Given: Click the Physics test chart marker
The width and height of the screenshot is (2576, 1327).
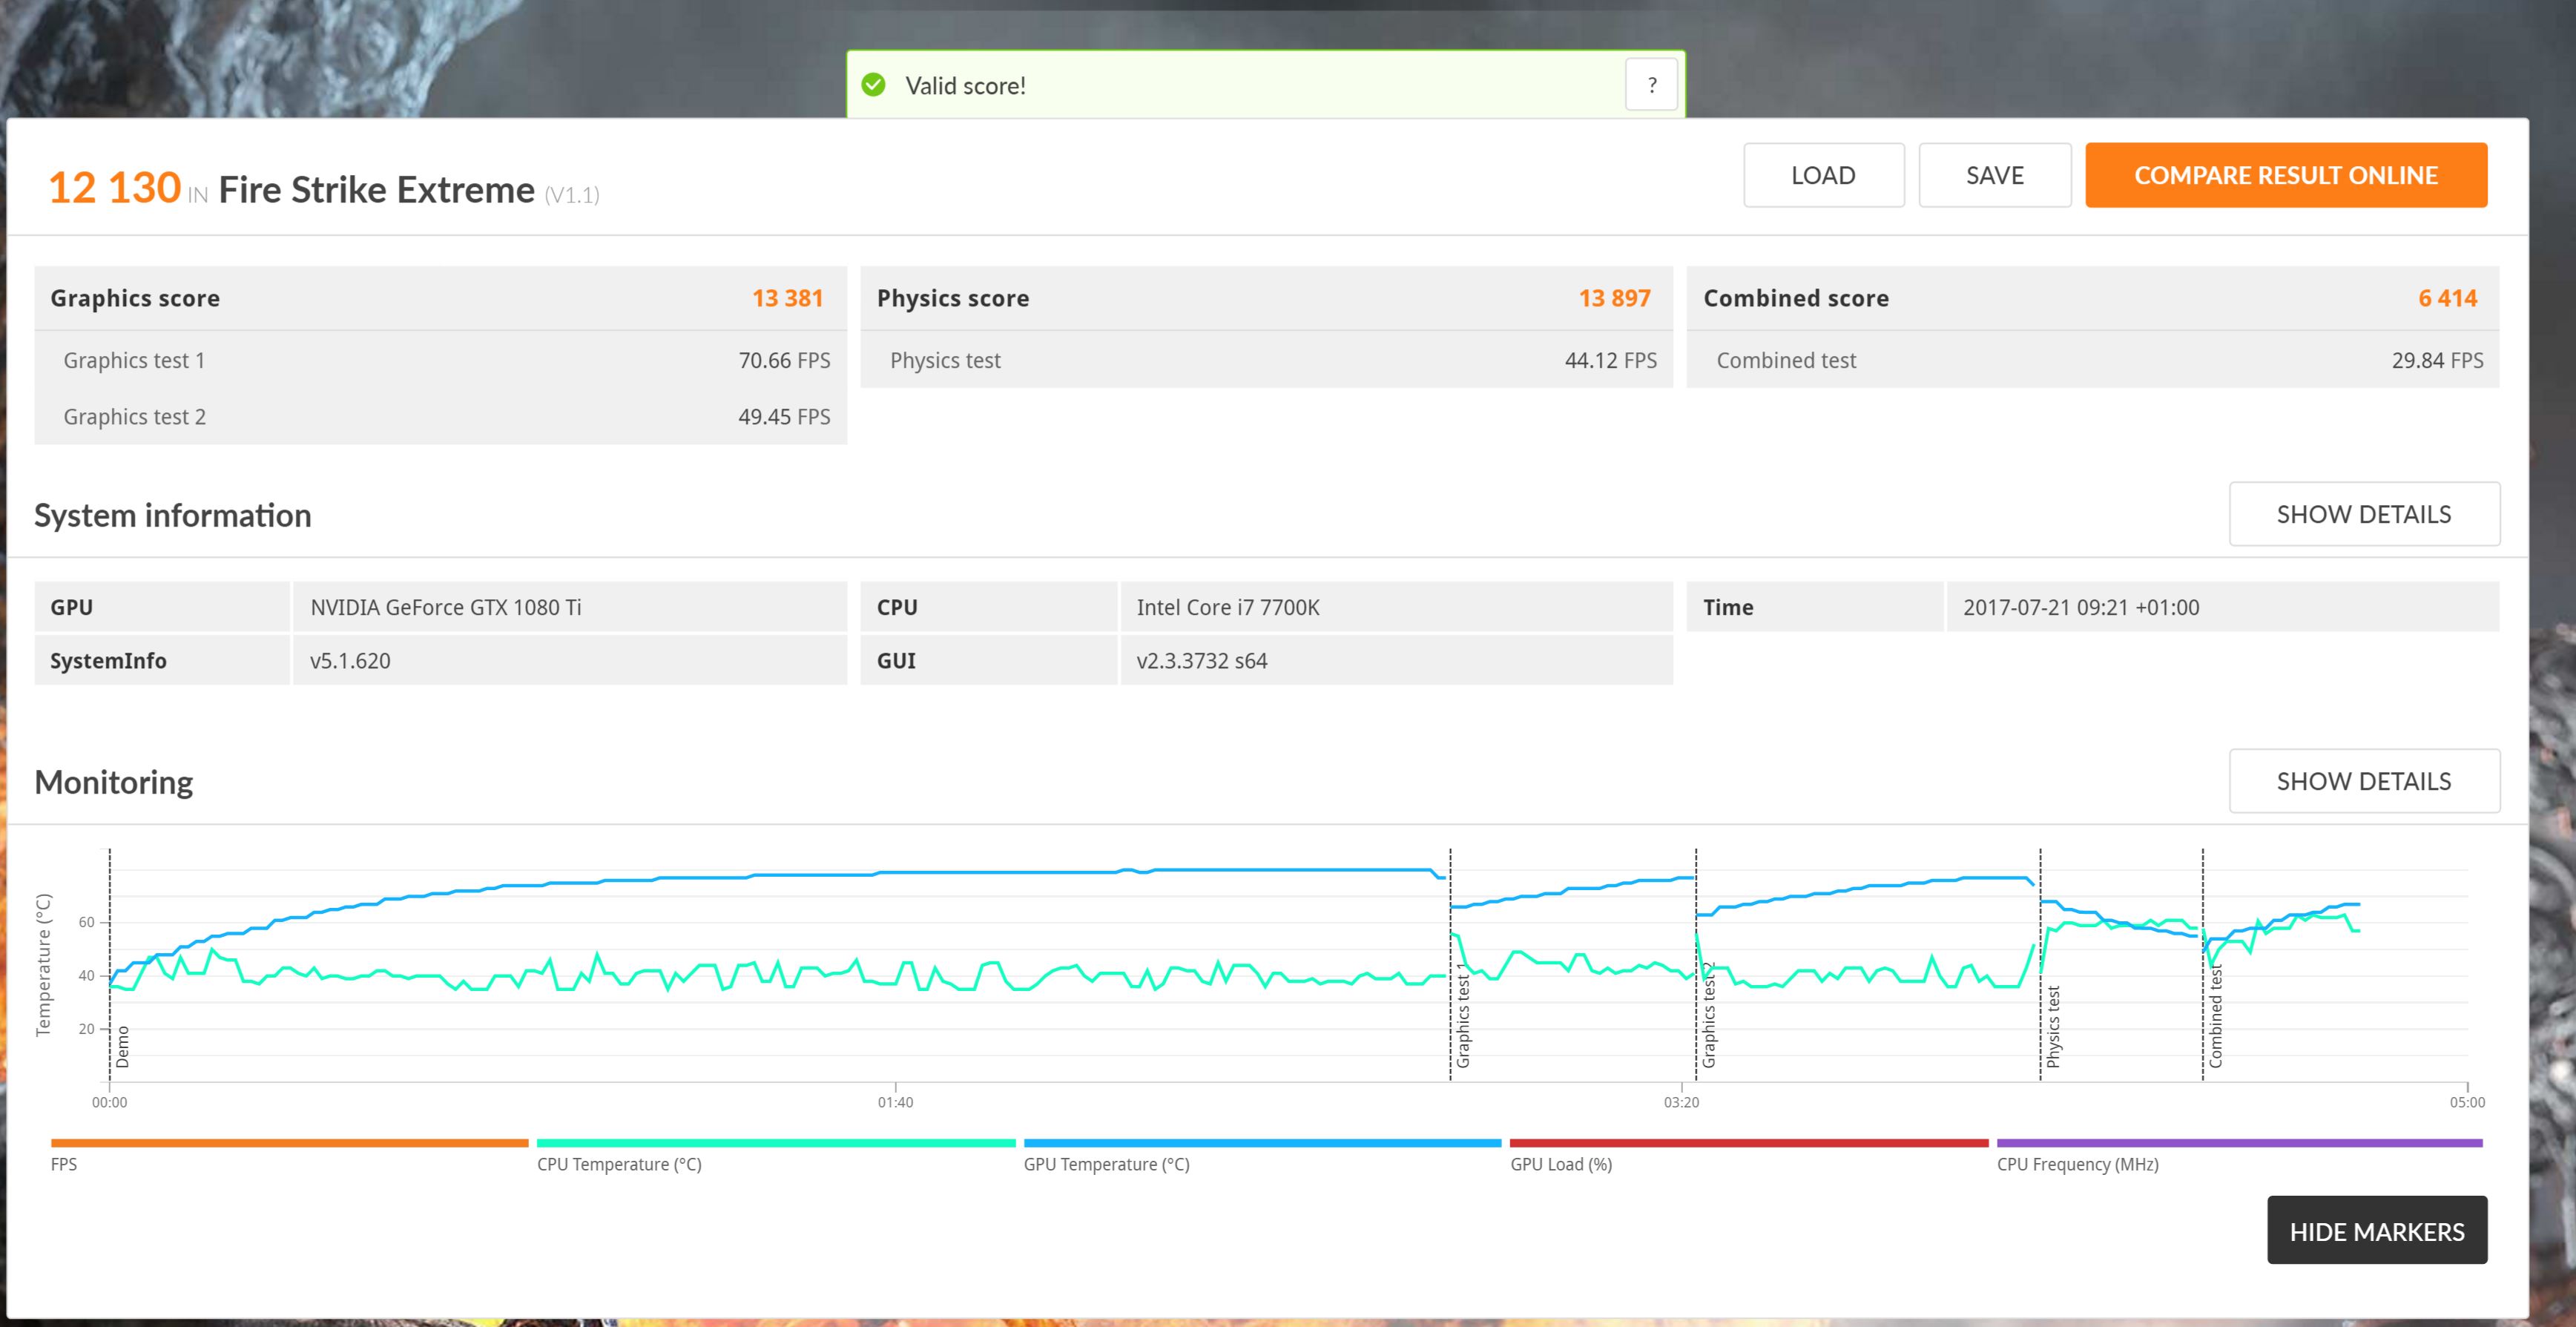Looking at the screenshot, I should coord(2053,1027).
